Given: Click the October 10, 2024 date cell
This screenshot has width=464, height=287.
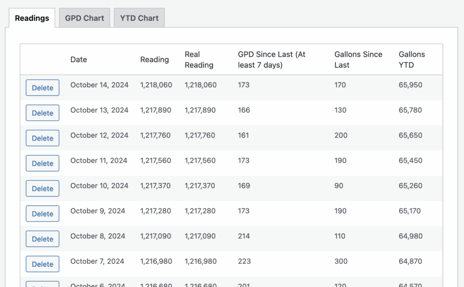Looking at the screenshot, I should (x=99, y=186).
